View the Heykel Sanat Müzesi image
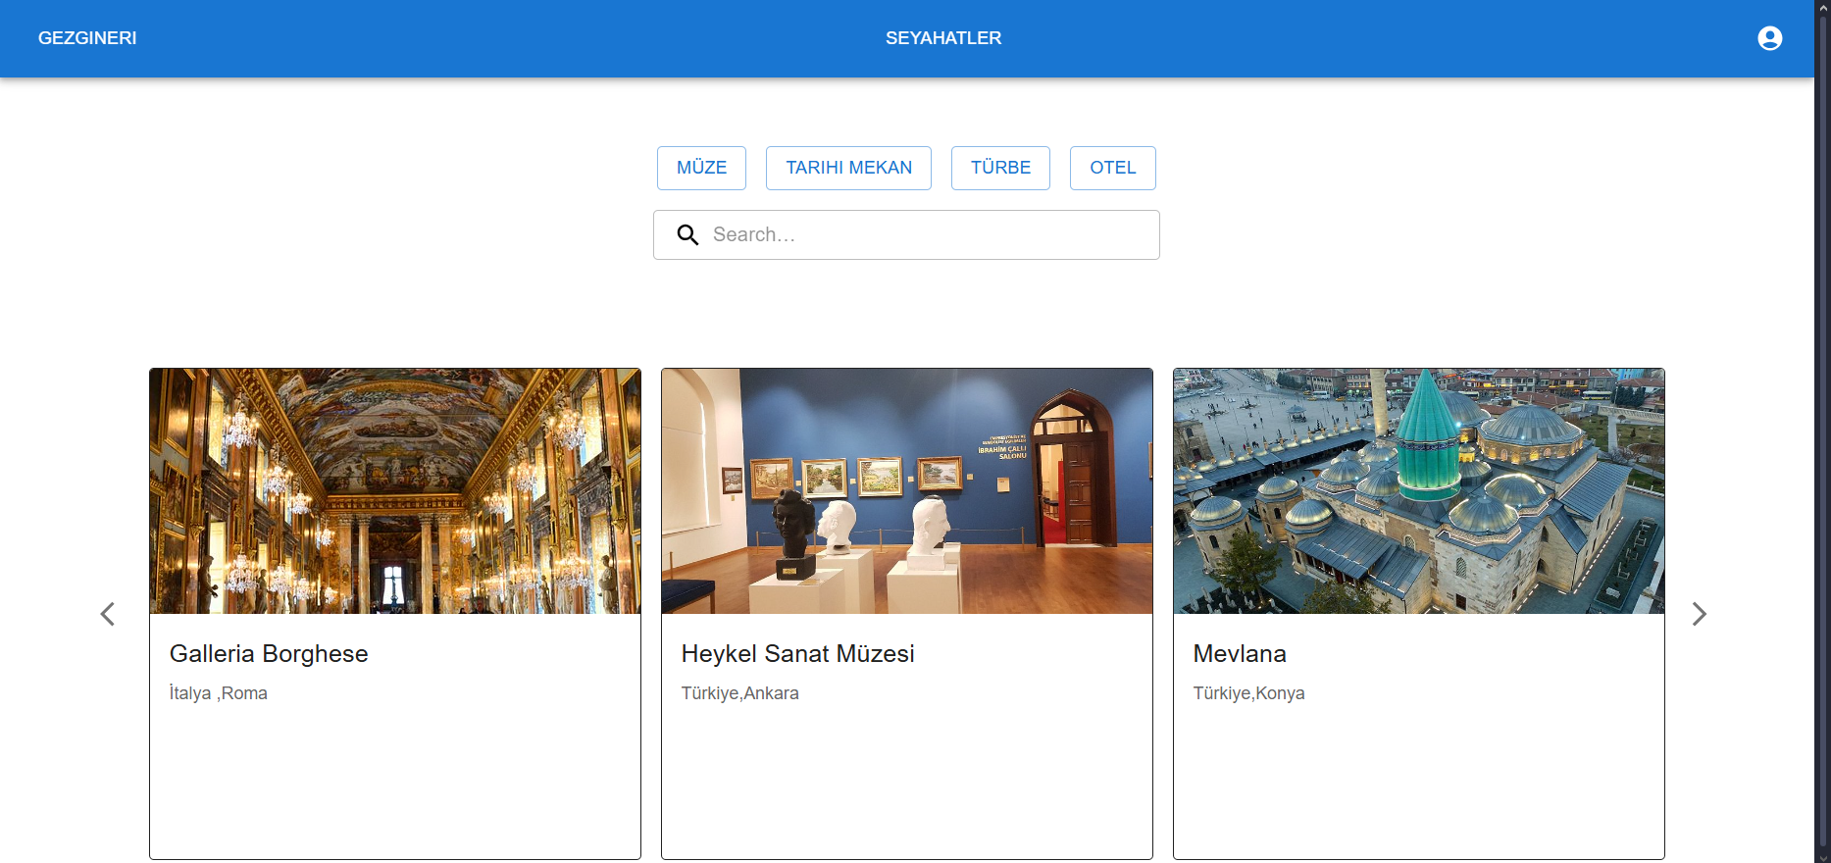 (907, 491)
